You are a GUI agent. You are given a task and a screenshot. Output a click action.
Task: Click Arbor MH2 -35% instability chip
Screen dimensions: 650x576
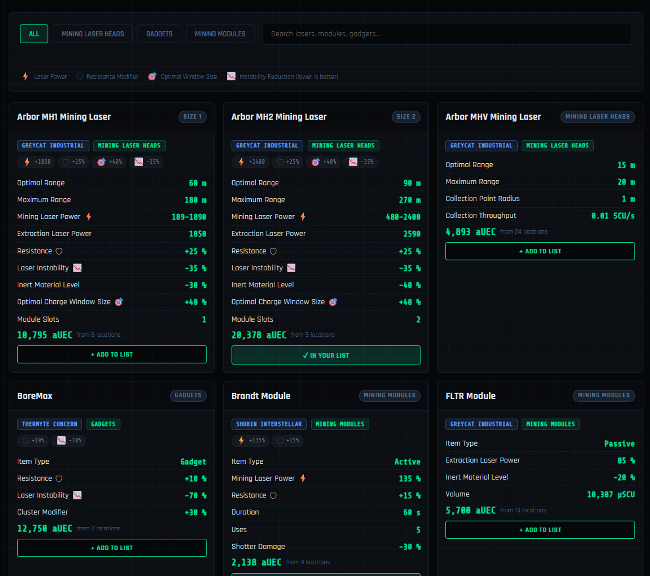361,162
